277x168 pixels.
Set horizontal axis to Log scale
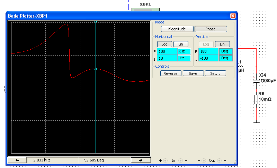(164, 44)
